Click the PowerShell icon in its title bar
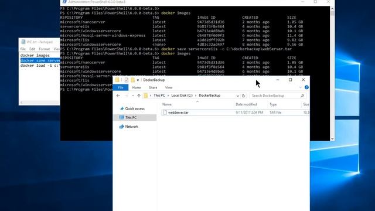Image resolution: width=375 pixels, height=211 pixels. [64, 2]
